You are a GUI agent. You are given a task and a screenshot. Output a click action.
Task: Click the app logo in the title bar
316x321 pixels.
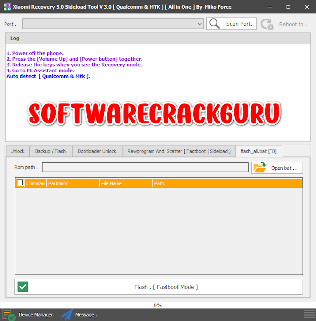(7, 7)
